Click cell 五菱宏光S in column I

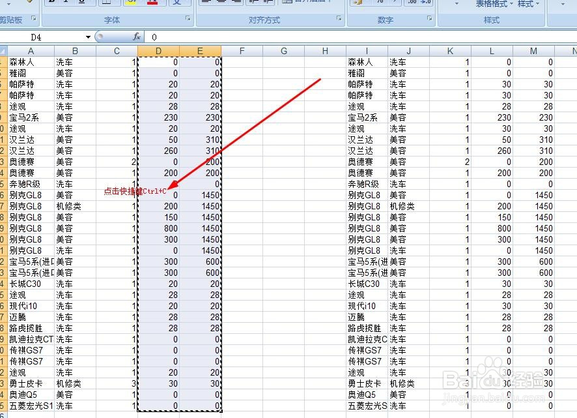[367, 406]
